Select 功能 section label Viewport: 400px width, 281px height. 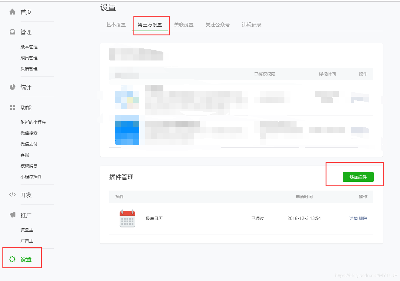26,107
